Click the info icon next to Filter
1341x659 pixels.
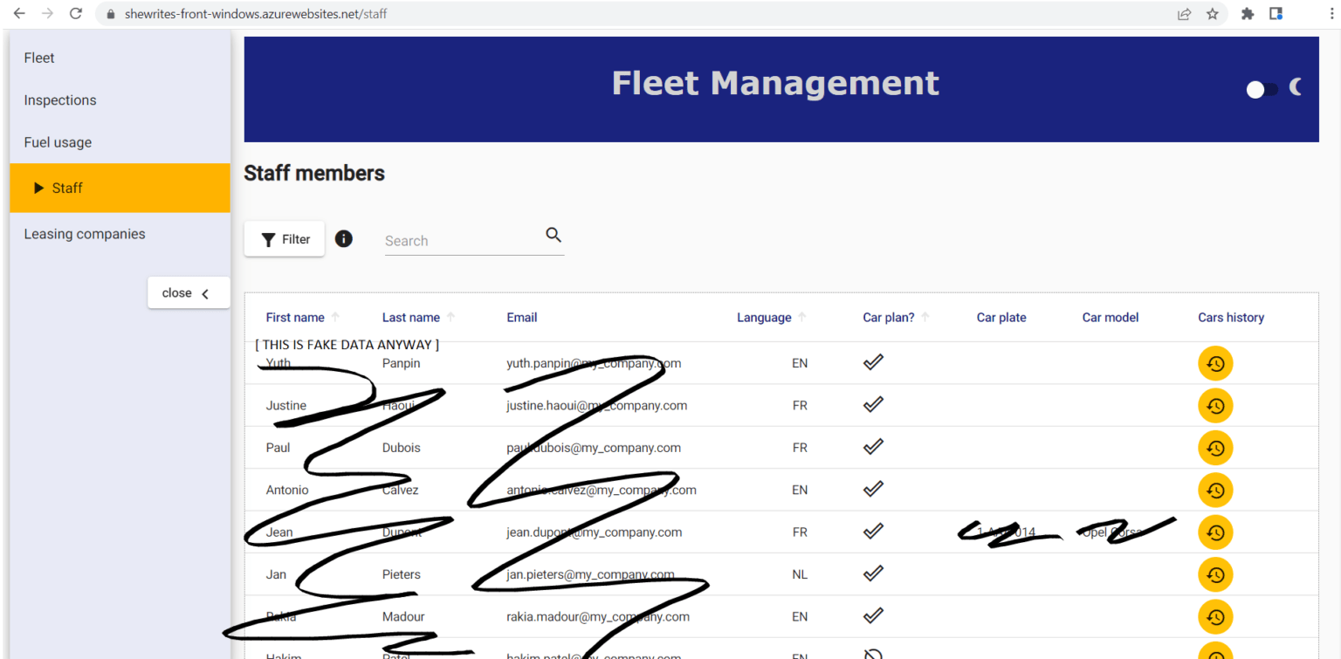343,238
